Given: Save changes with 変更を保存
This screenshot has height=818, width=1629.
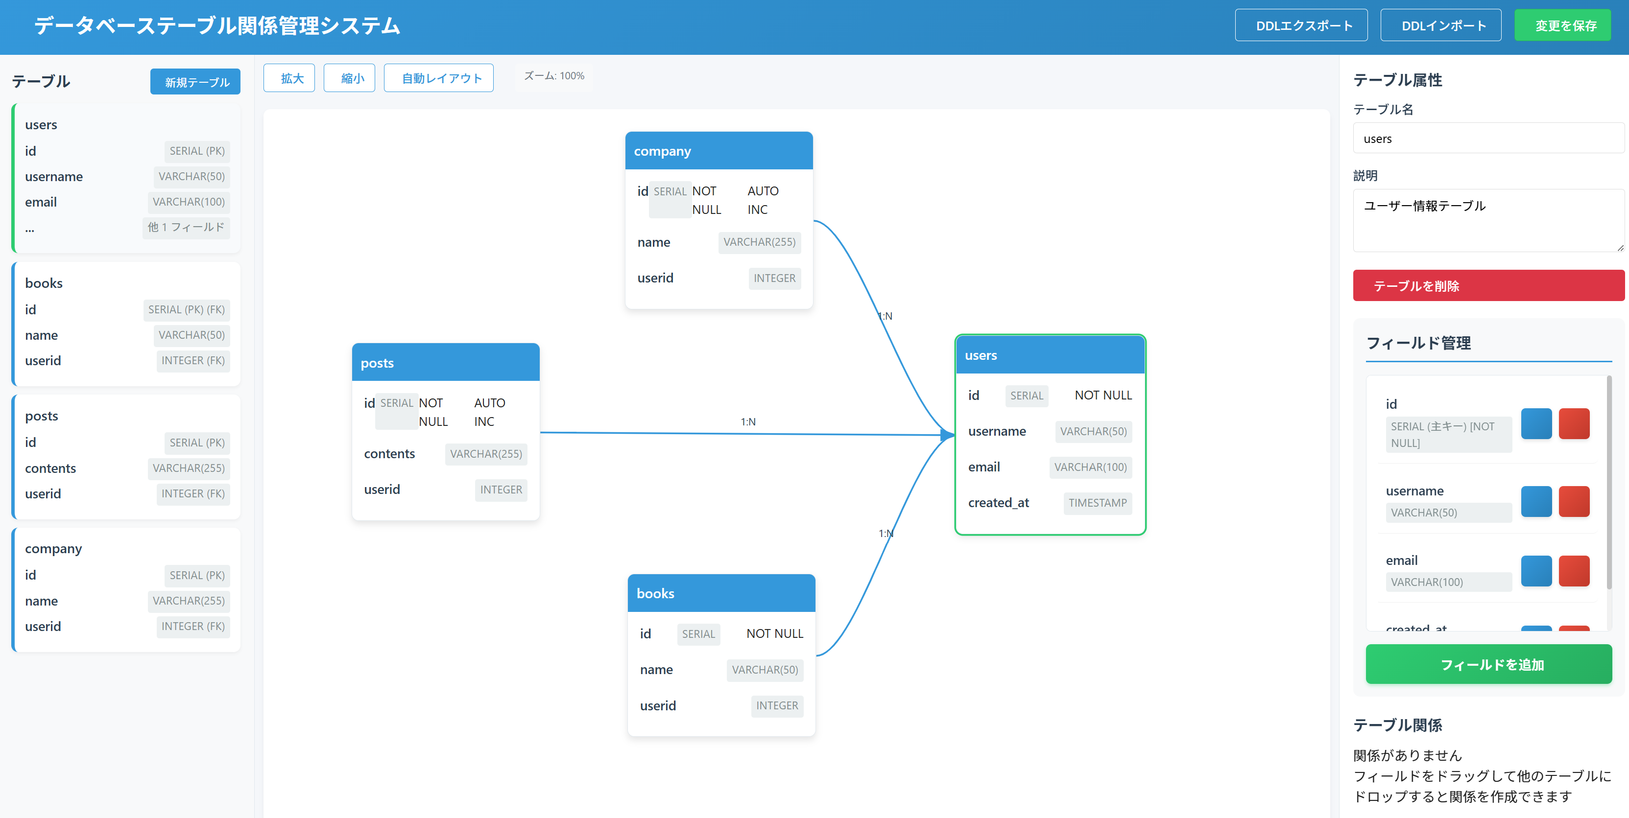Looking at the screenshot, I should point(1562,25).
